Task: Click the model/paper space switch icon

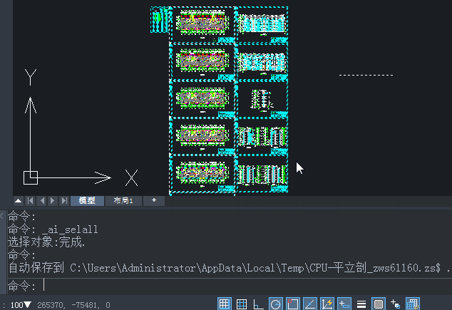Action: [x=413, y=304]
